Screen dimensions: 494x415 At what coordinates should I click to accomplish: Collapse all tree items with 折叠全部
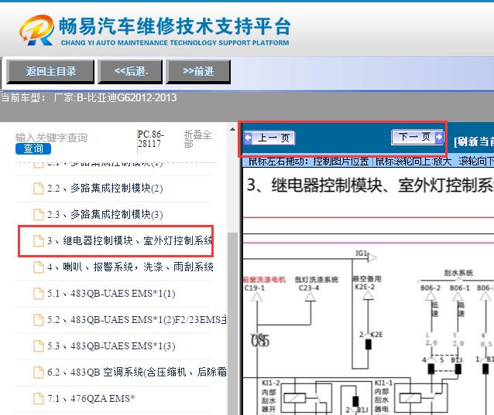[x=197, y=140]
